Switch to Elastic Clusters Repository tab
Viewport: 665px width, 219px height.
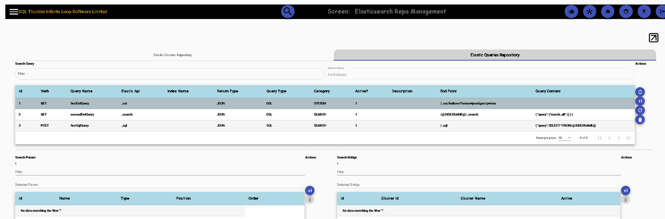173,55
